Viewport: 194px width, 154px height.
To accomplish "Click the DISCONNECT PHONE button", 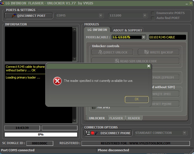I will 108,133.
